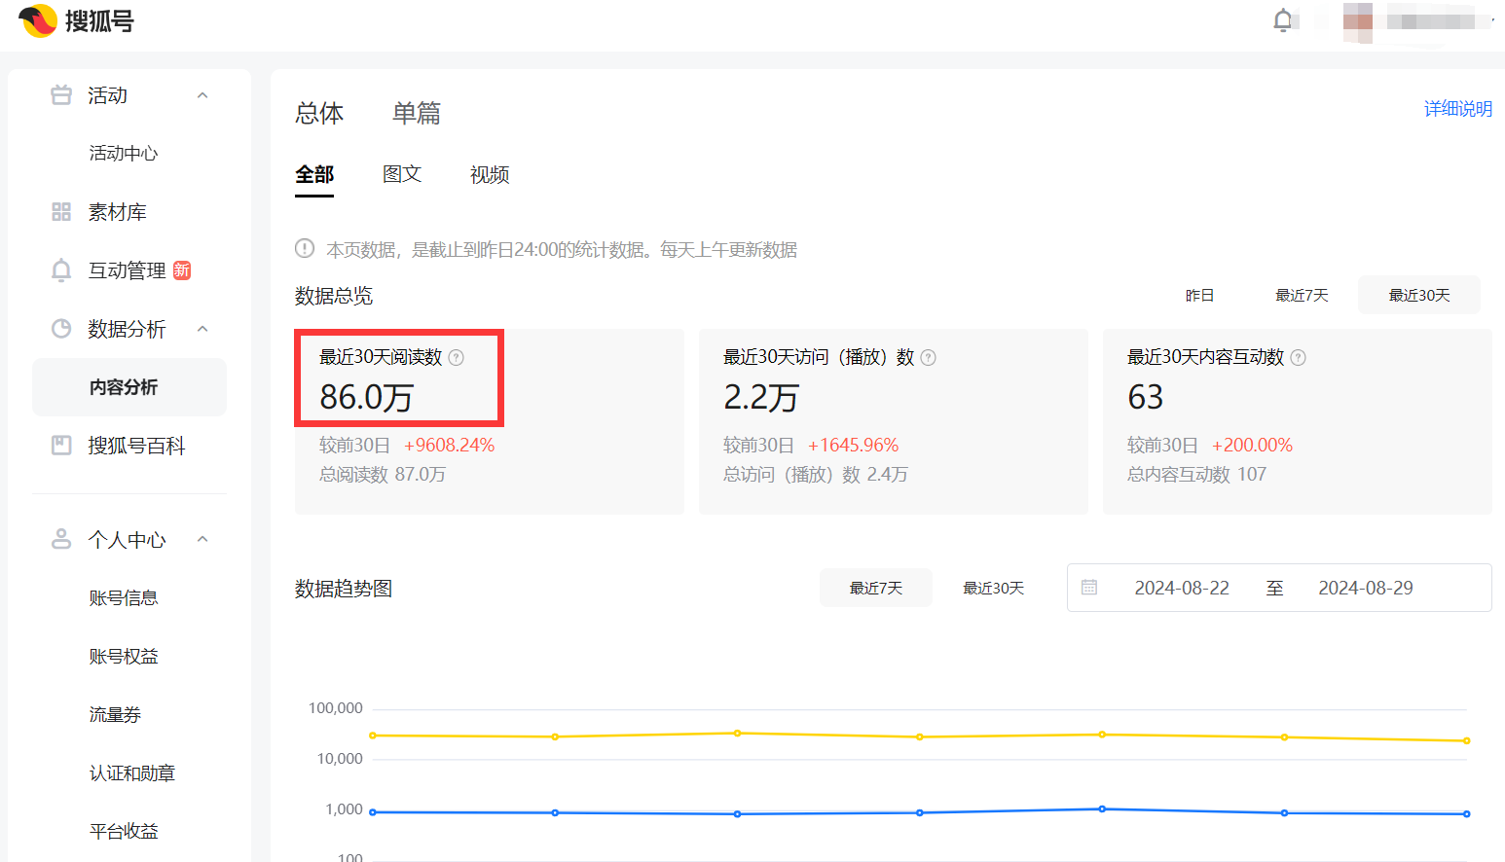This screenshot has width=1505, height=862.
Task: Open the 详细说明 link
Action: 1457,109
